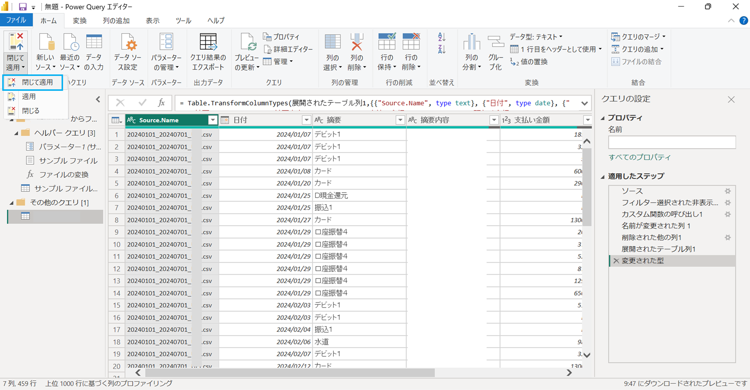The height and width of the screenshot is (390, 750).
Task: Select データの入力 to enter data manually
Action: pyautogui.click(x=94, y=51)
